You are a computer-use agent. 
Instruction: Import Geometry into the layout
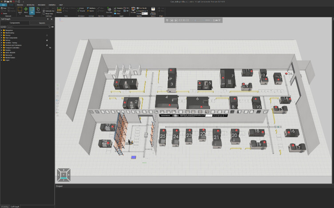pos(109,10)
